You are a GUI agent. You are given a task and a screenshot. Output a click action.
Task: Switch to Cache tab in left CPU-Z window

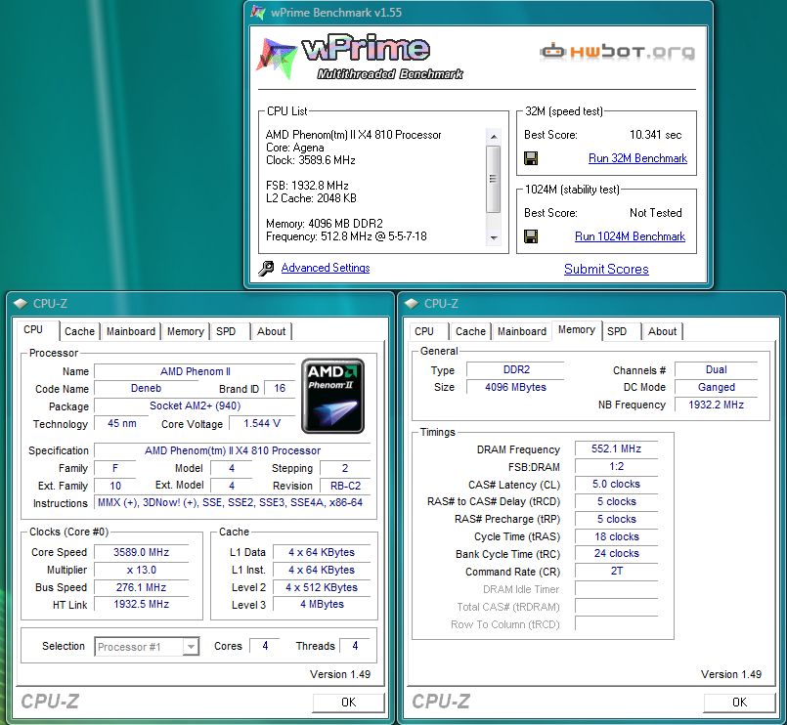click(79, 331)
